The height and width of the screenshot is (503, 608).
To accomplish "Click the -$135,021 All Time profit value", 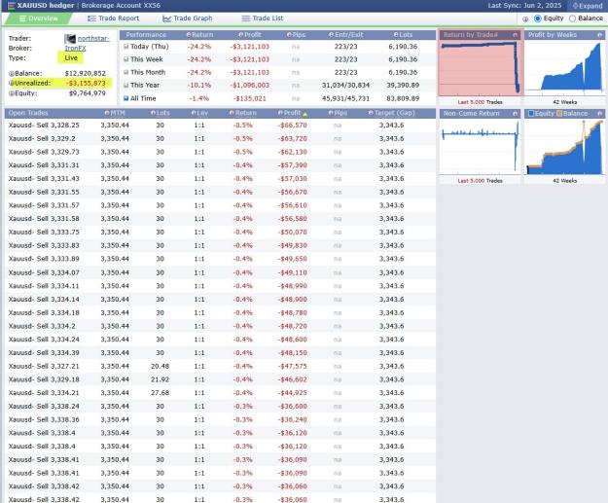I will click(250, 98).
